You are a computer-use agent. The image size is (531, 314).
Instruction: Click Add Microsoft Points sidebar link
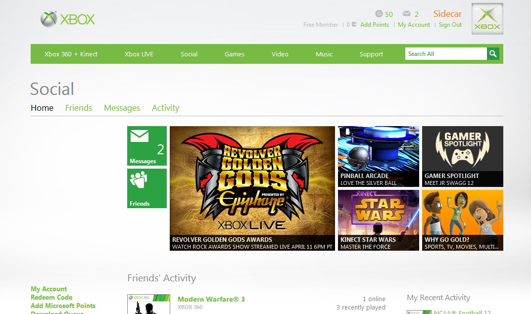63,306
